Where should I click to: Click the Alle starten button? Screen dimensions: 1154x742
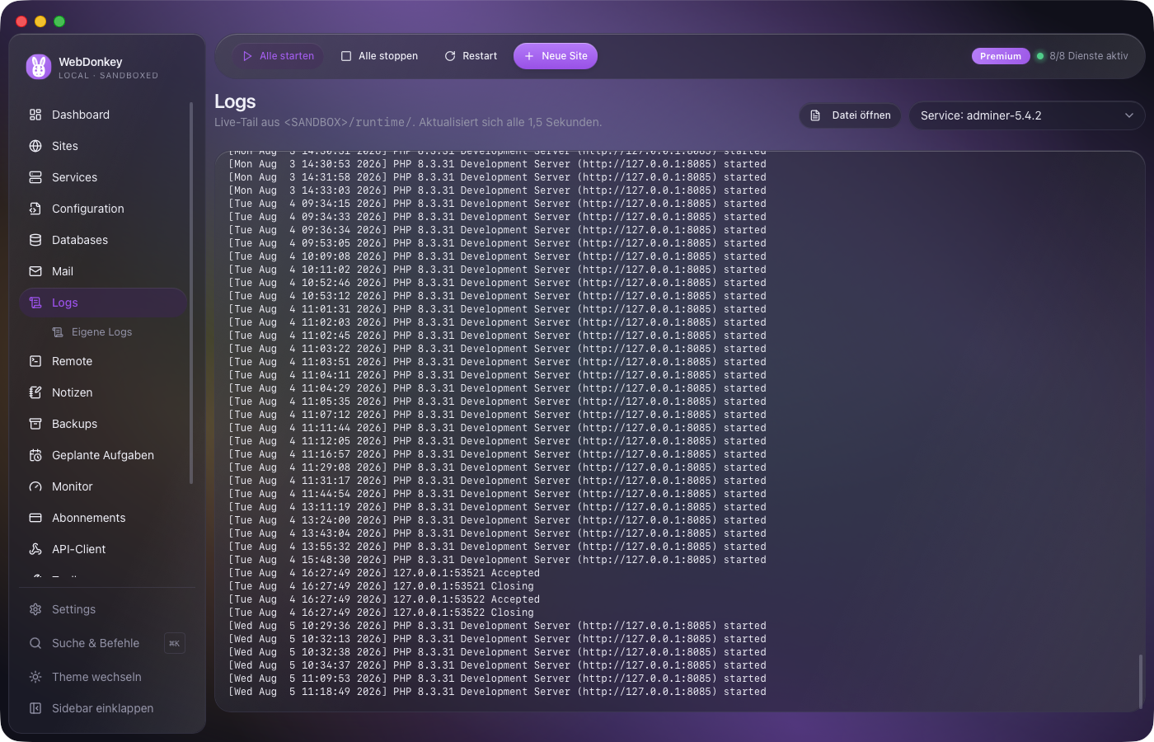click(x=278, y=56)
